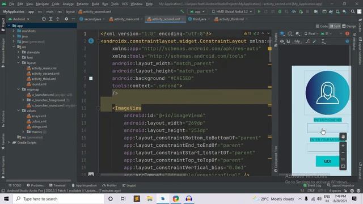Open the HMD Global Nokia 3.2 device dropdown
Viewport: 363px width, 204px height.
click(x=232, y=11)
